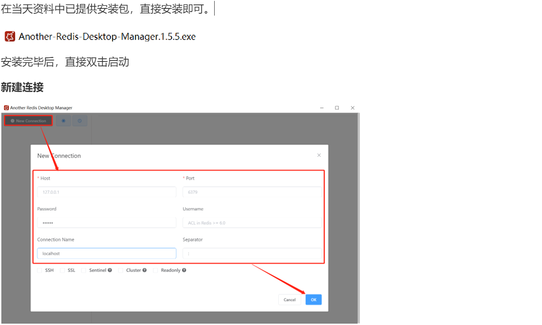Click the Sentinel help question mark icon
The width and height of the screenshot is (542, 325).
[x=110, y=270]
